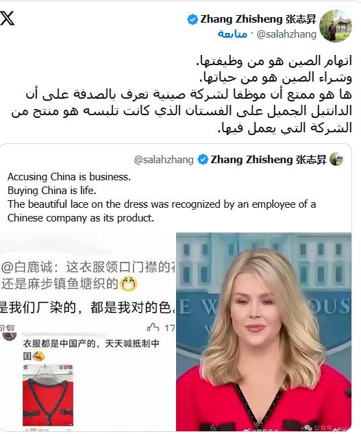Viewport: 361px width, 434px height.
Task: Click the top author name Zhang Zhisheng 张志昇
Action: (258, 19)
